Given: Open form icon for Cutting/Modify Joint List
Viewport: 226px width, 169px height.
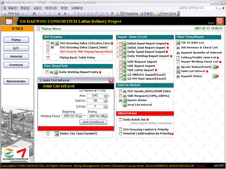Looking at the screenshot, I should coord(178,58).
